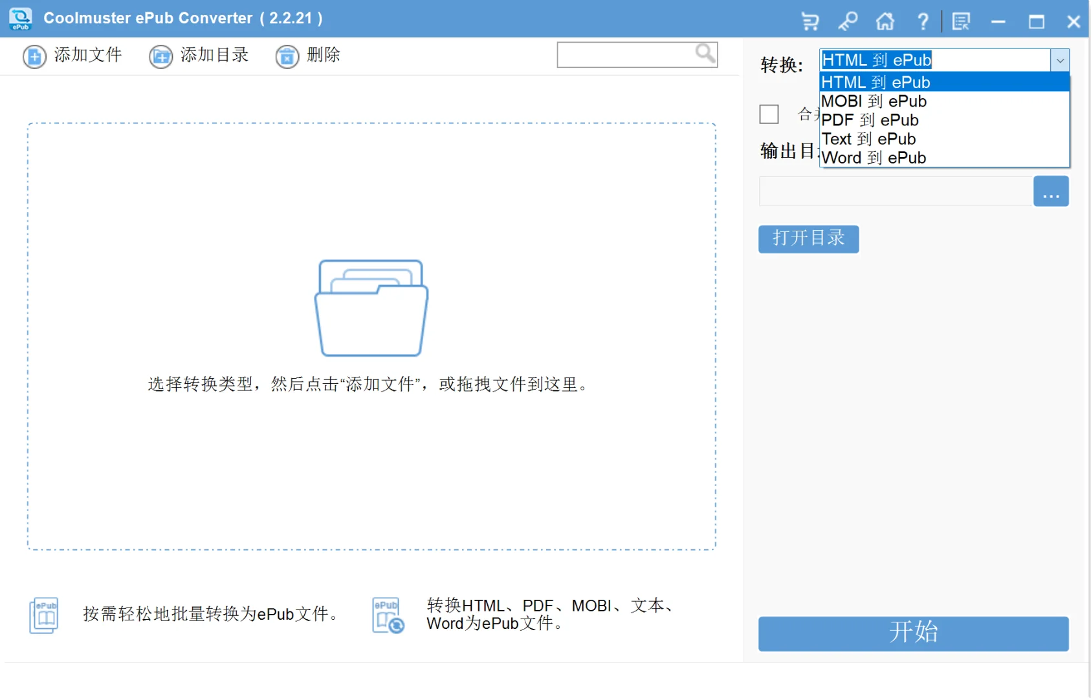Screen dimensions: 1091x698
Task: Pick Text 到 ePub option
Action: 944,139
